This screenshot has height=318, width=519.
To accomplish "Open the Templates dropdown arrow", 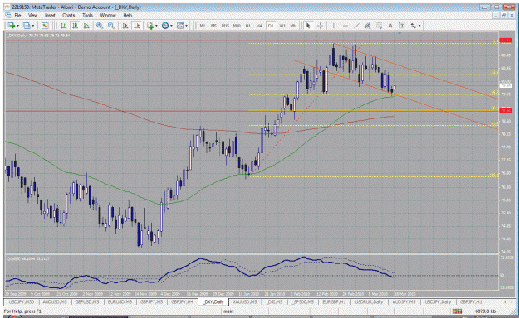I will [x=186, y=26].
